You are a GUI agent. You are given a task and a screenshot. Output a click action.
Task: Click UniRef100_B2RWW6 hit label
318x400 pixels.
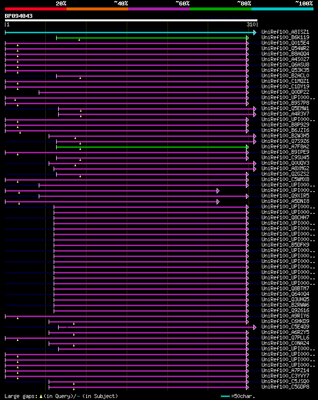(x=285, y=305)
